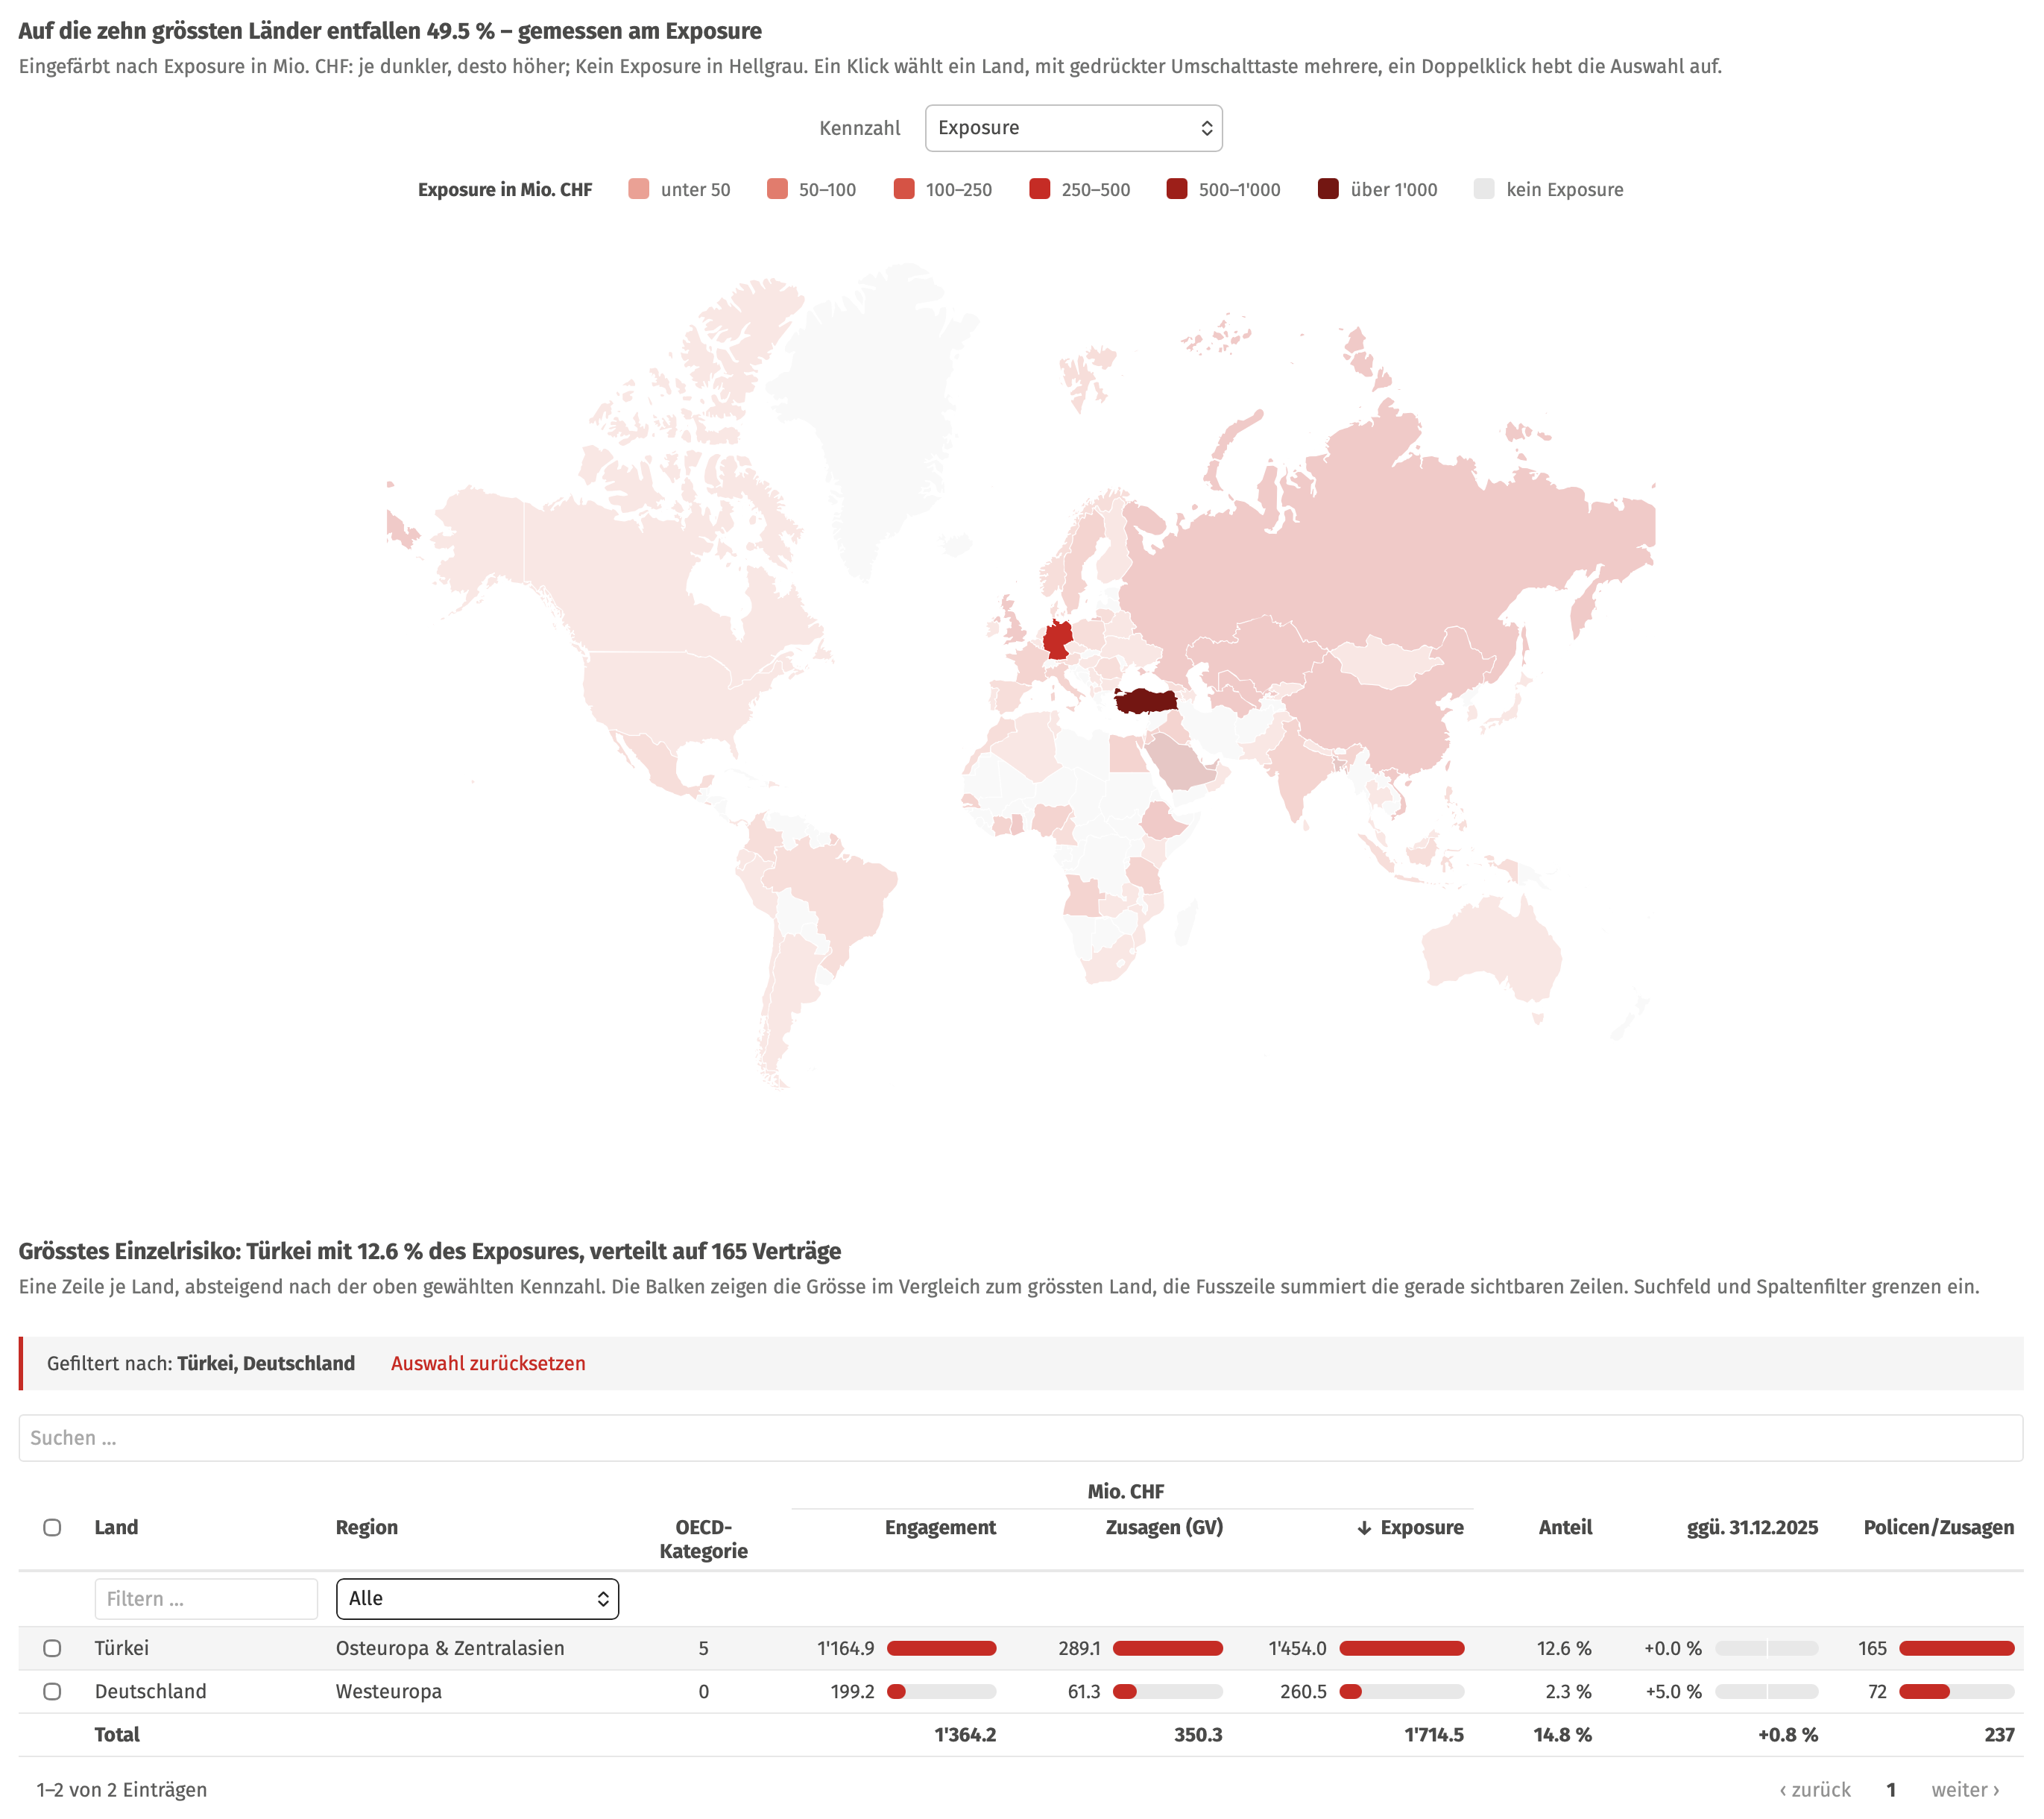Click the 'weiter' pagination link

[x=1965, y=1789]
